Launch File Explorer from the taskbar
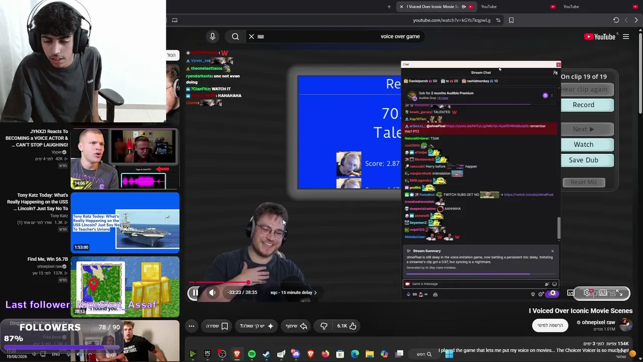The height and width of the screenshot is (362, 643). pos(370,354)
